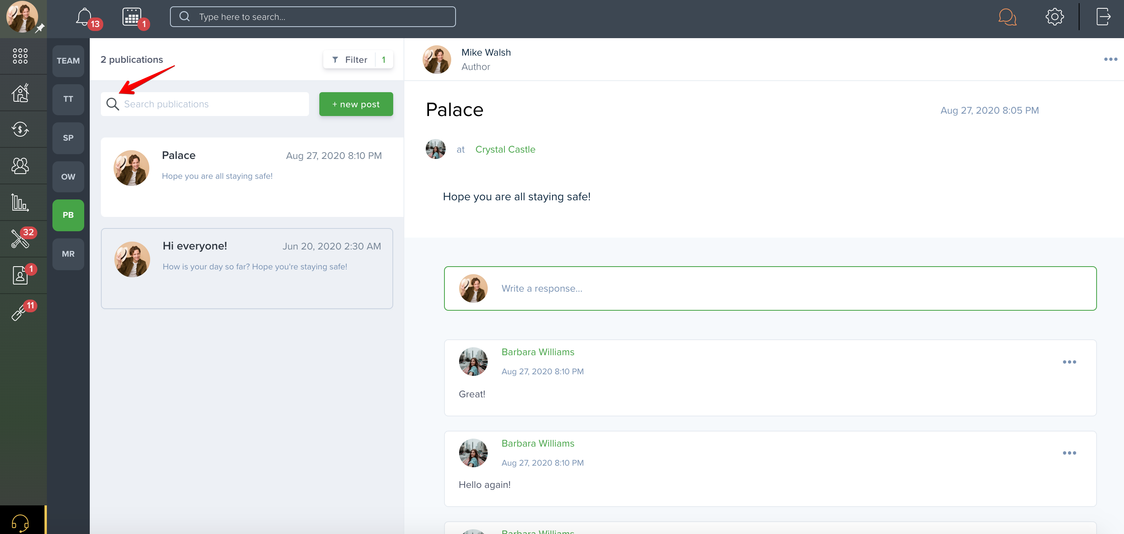This screenshot has width=1124, height=534.
Task: Click Barbara Williams name on 'Great!' comment
Action: pos(537,352)
